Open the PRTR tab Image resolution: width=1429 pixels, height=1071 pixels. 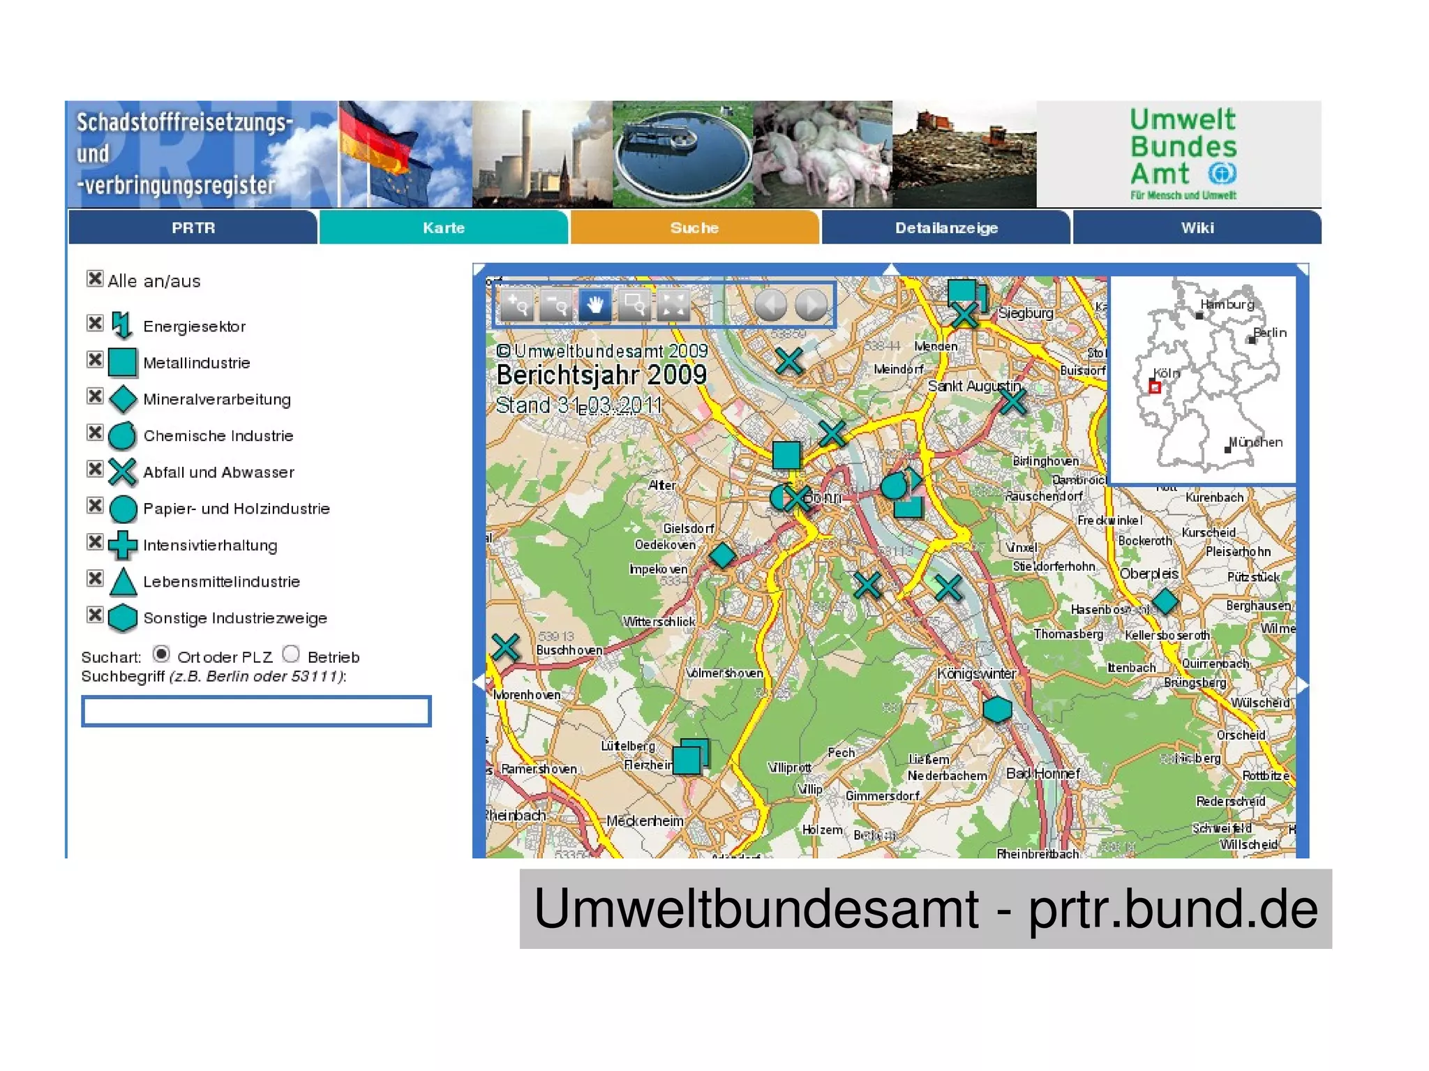pyautogui.click(x=193, y=227)
